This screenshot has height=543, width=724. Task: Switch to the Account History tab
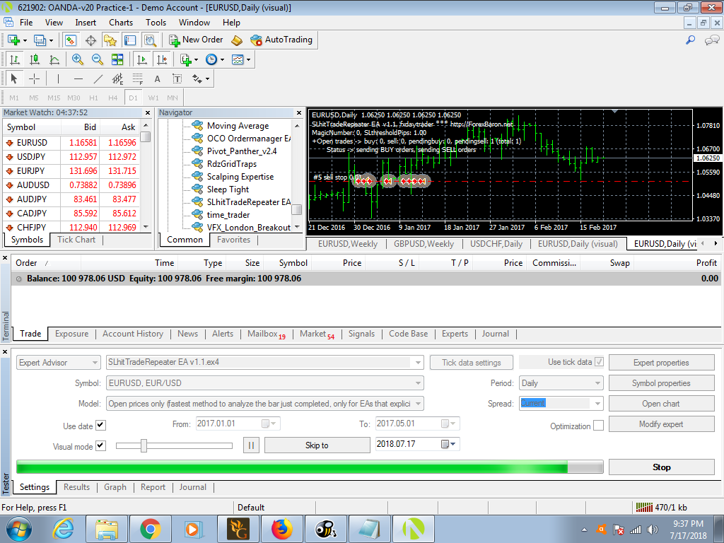(133, 334)
